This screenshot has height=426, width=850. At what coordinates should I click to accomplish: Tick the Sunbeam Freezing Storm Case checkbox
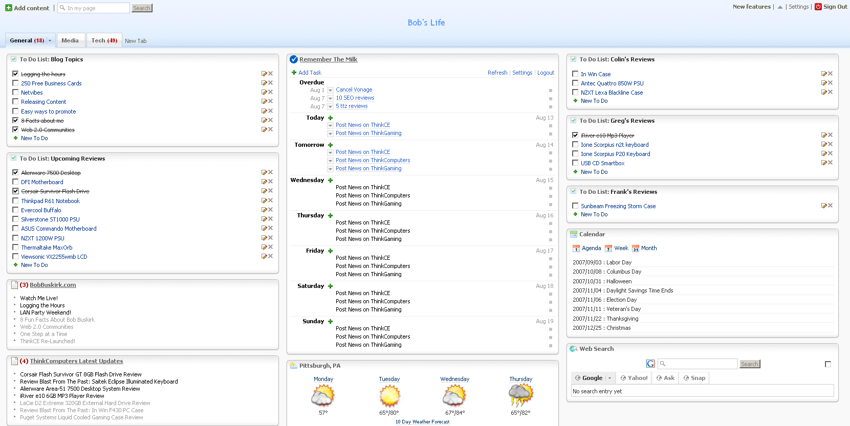575,206
